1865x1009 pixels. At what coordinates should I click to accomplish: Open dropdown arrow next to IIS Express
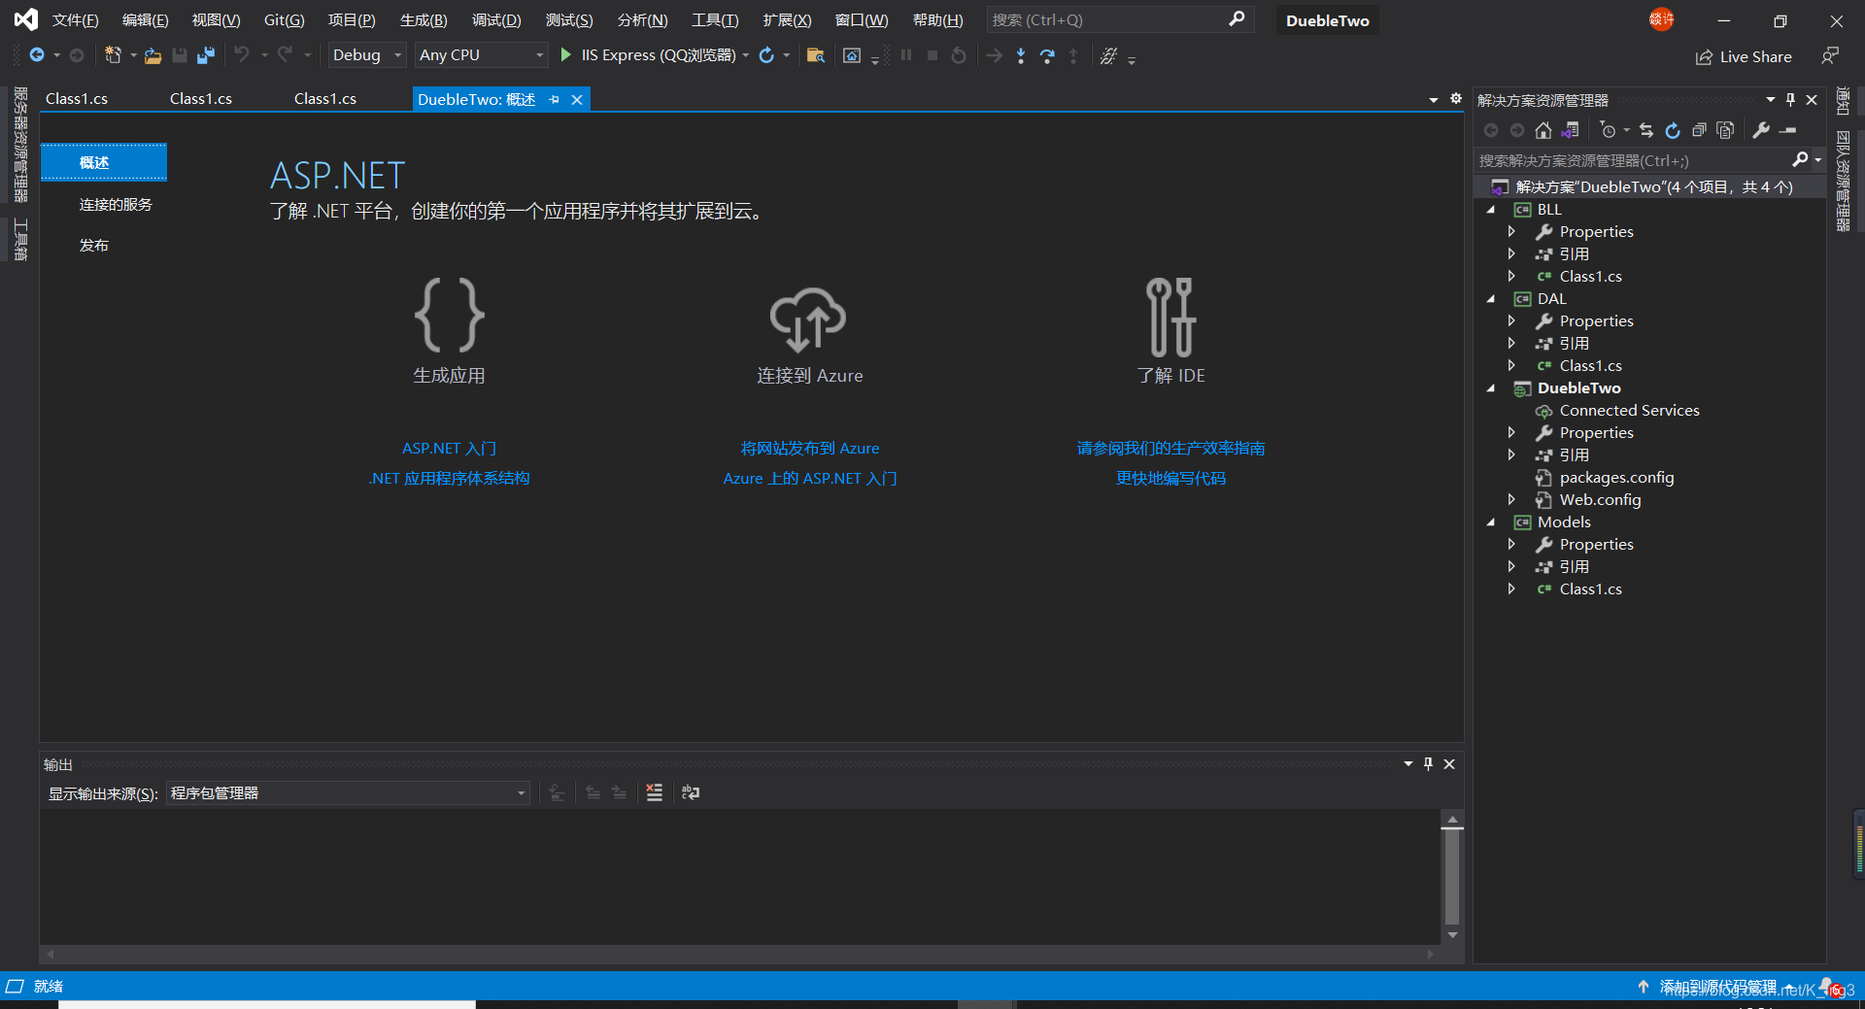point(746,55)
